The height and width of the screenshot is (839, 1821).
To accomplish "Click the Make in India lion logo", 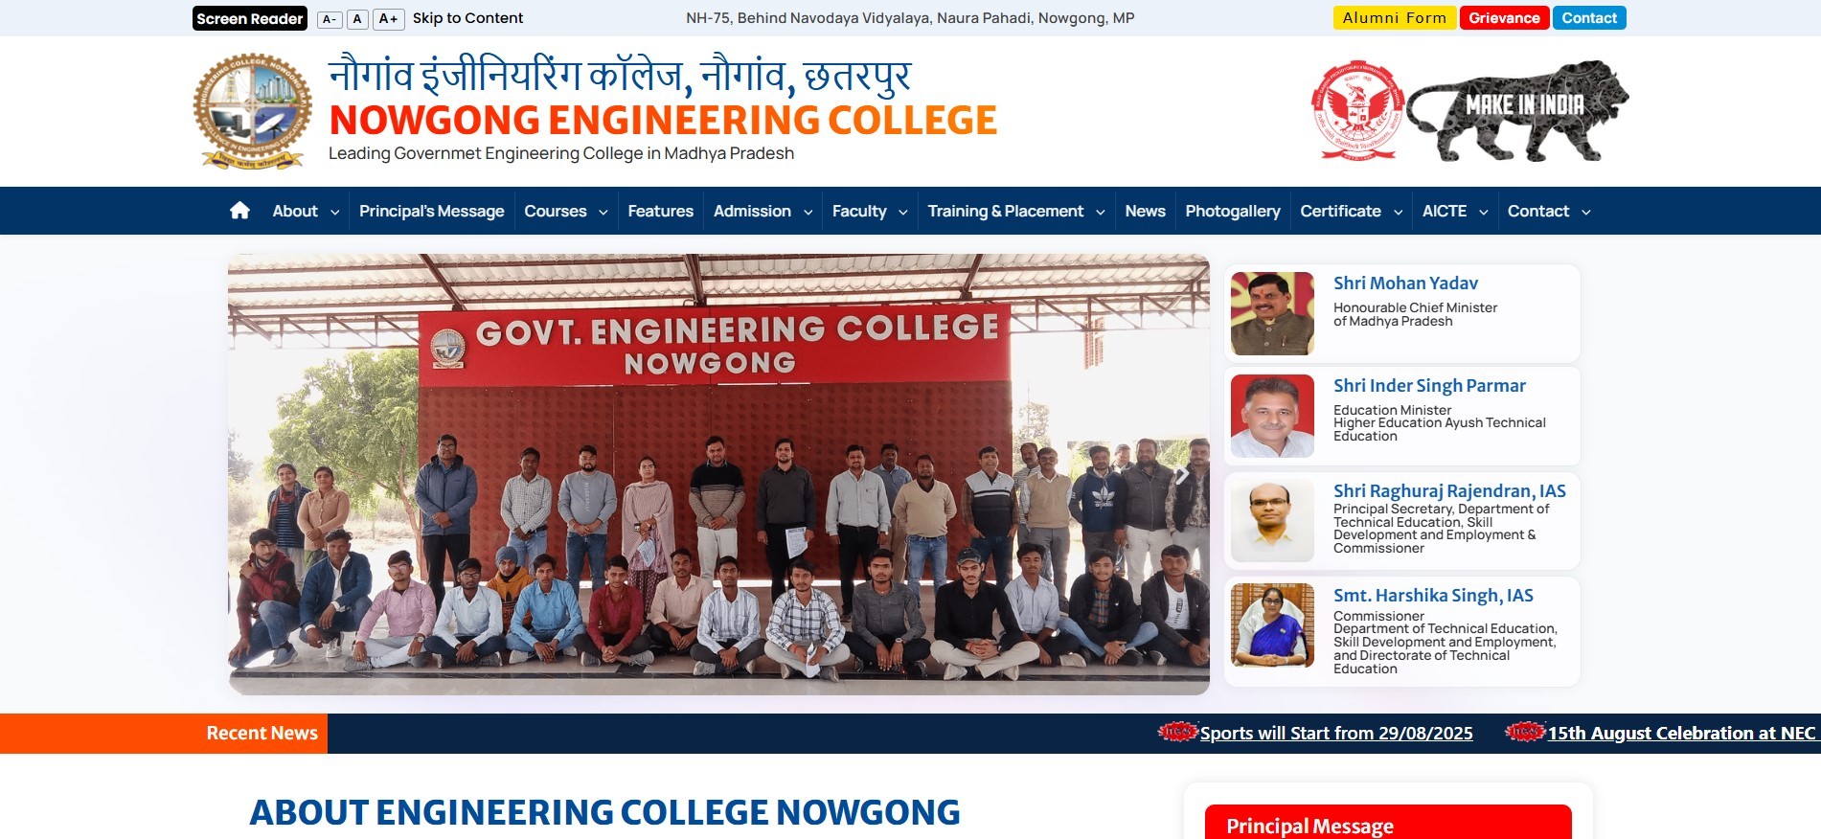I will pos(1518,111).
